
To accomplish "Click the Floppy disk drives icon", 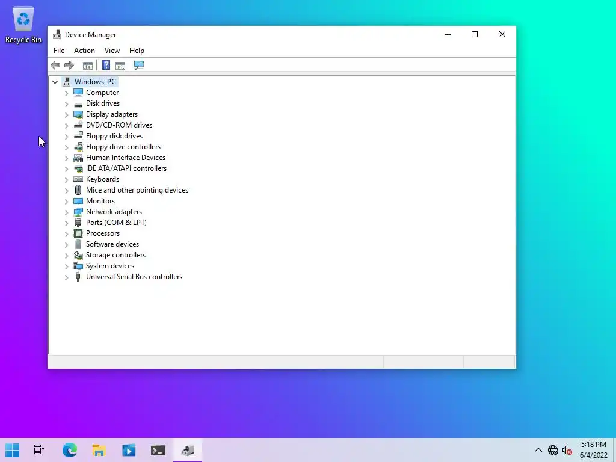I will pyautogui.click(x=78, y=136).
